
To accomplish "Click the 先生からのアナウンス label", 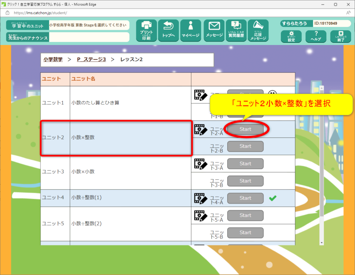I will click(27, 37).
